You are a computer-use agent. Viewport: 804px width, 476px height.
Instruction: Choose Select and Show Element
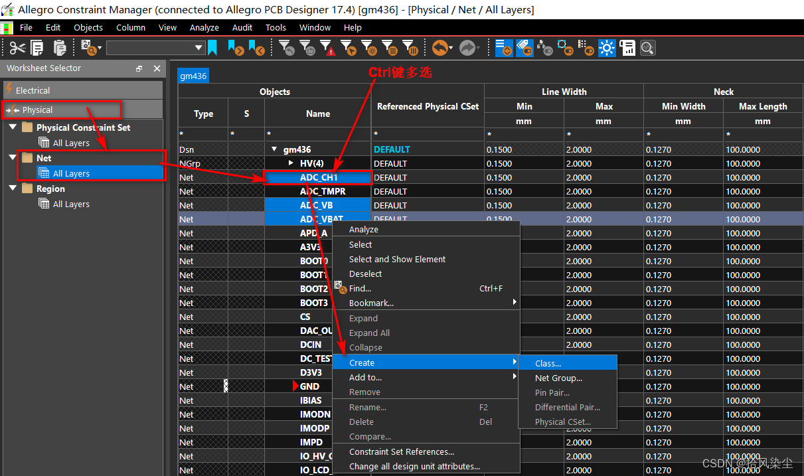(426, 259)
